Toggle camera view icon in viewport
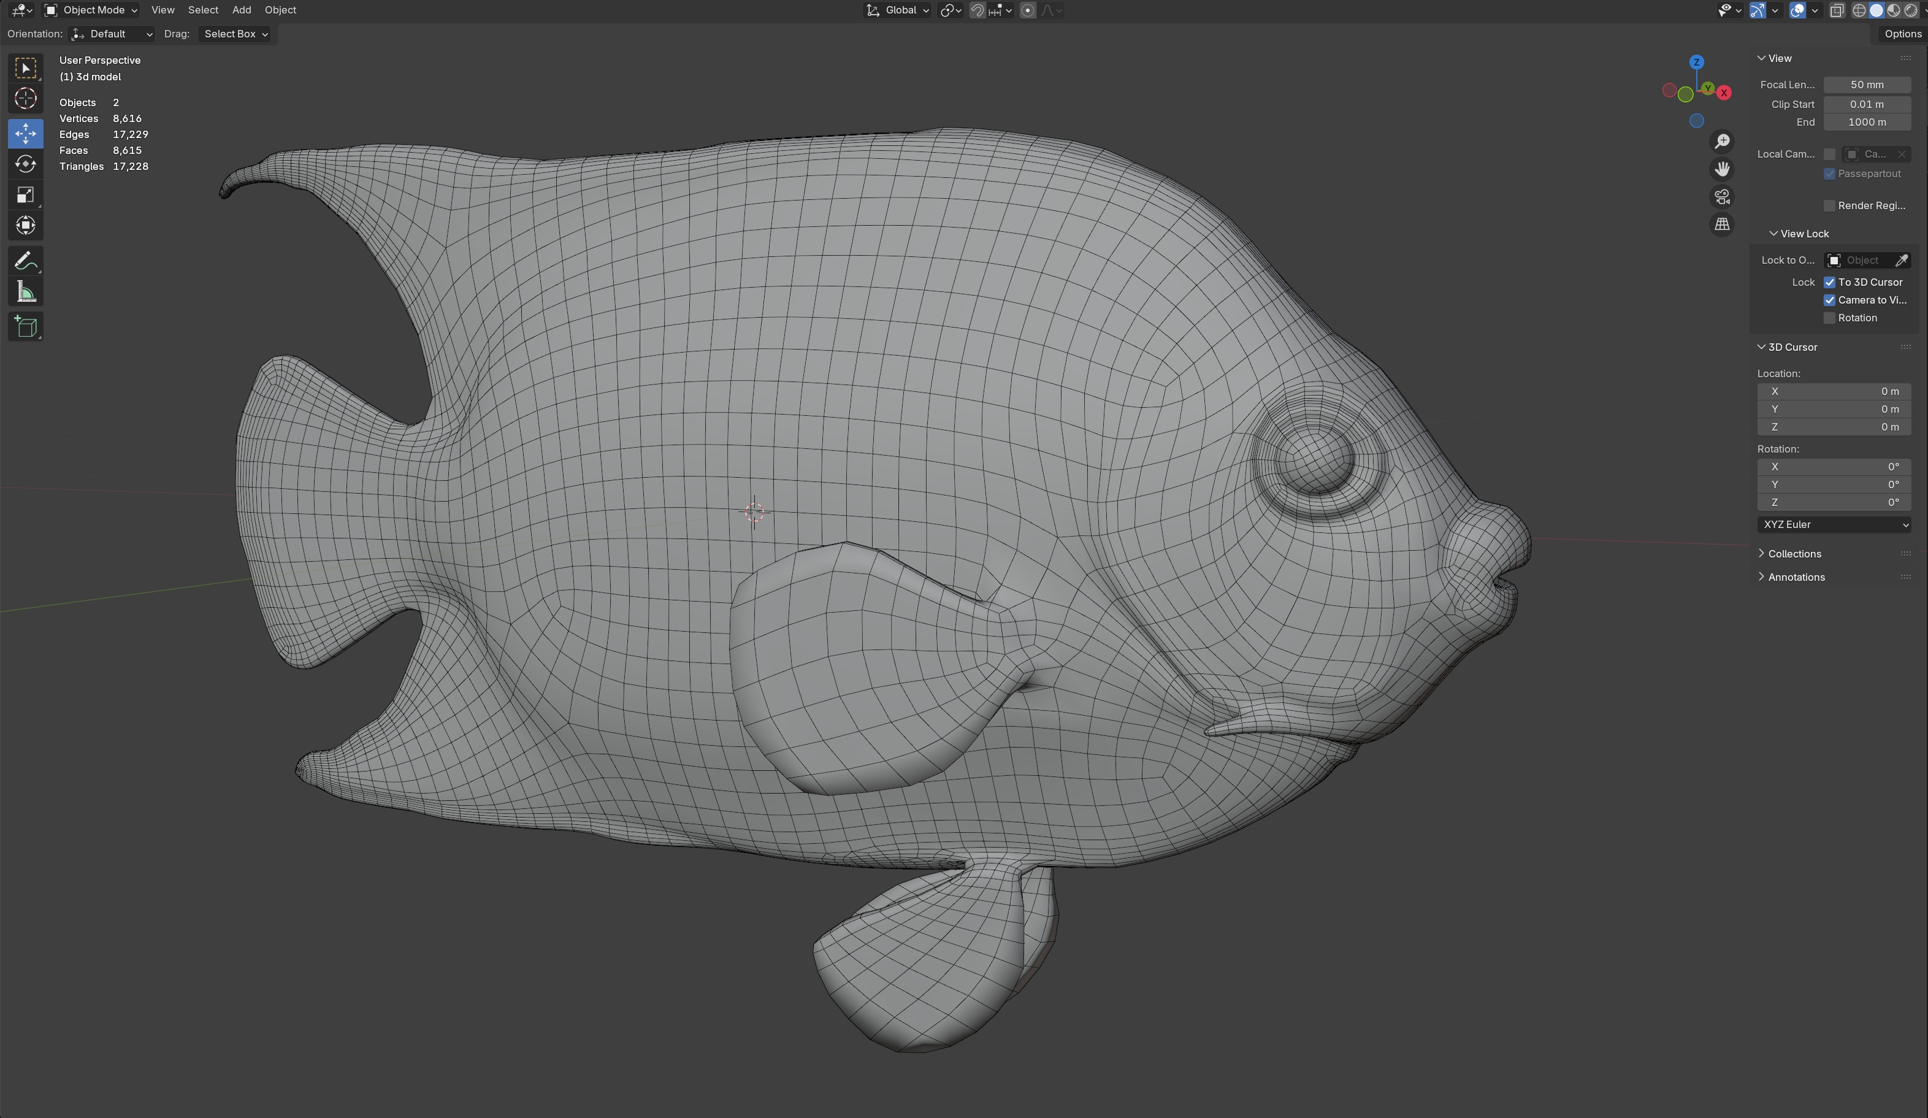This screenshot has width=1928, height=1118. pos(1721,197)
